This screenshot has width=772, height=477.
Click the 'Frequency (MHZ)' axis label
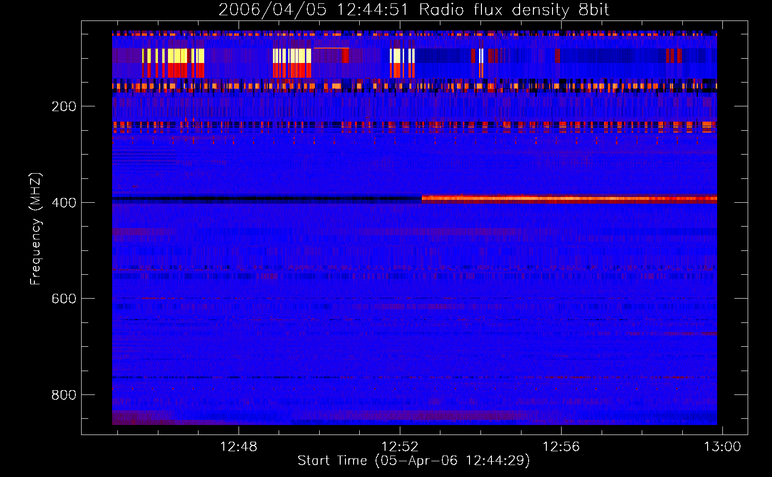(36, 228)
